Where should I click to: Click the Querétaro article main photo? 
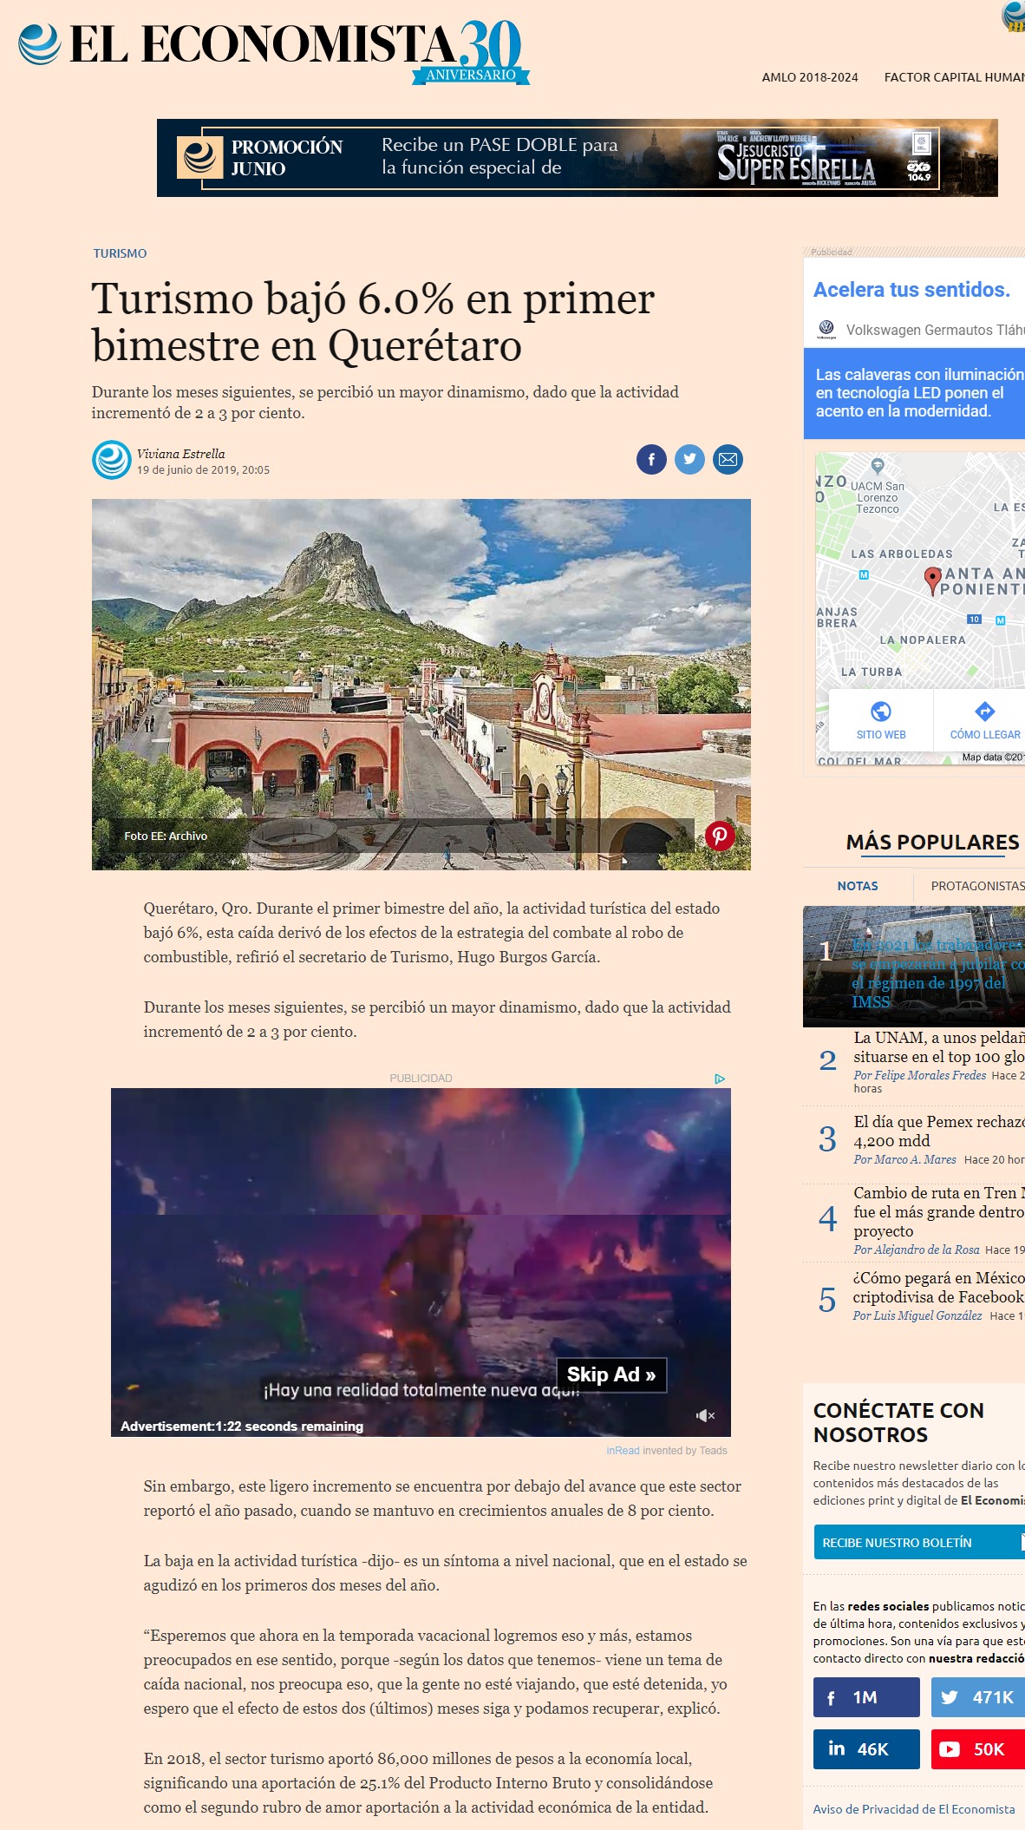click(x=421, y=684)
